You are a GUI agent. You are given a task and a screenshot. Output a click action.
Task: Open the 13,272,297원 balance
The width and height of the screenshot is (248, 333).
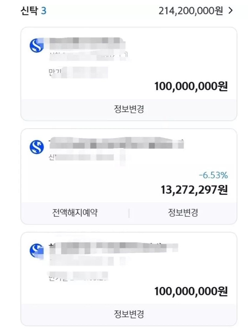tap(194, 190)
